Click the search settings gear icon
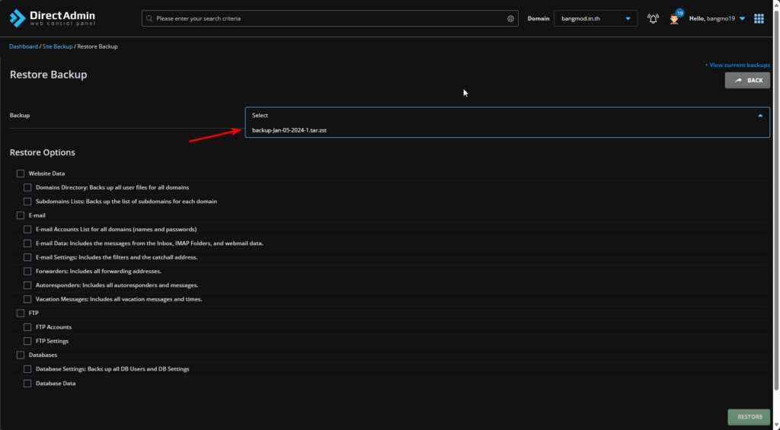The height and width of the screenshot is (430, 780). [x=510, y=18]
